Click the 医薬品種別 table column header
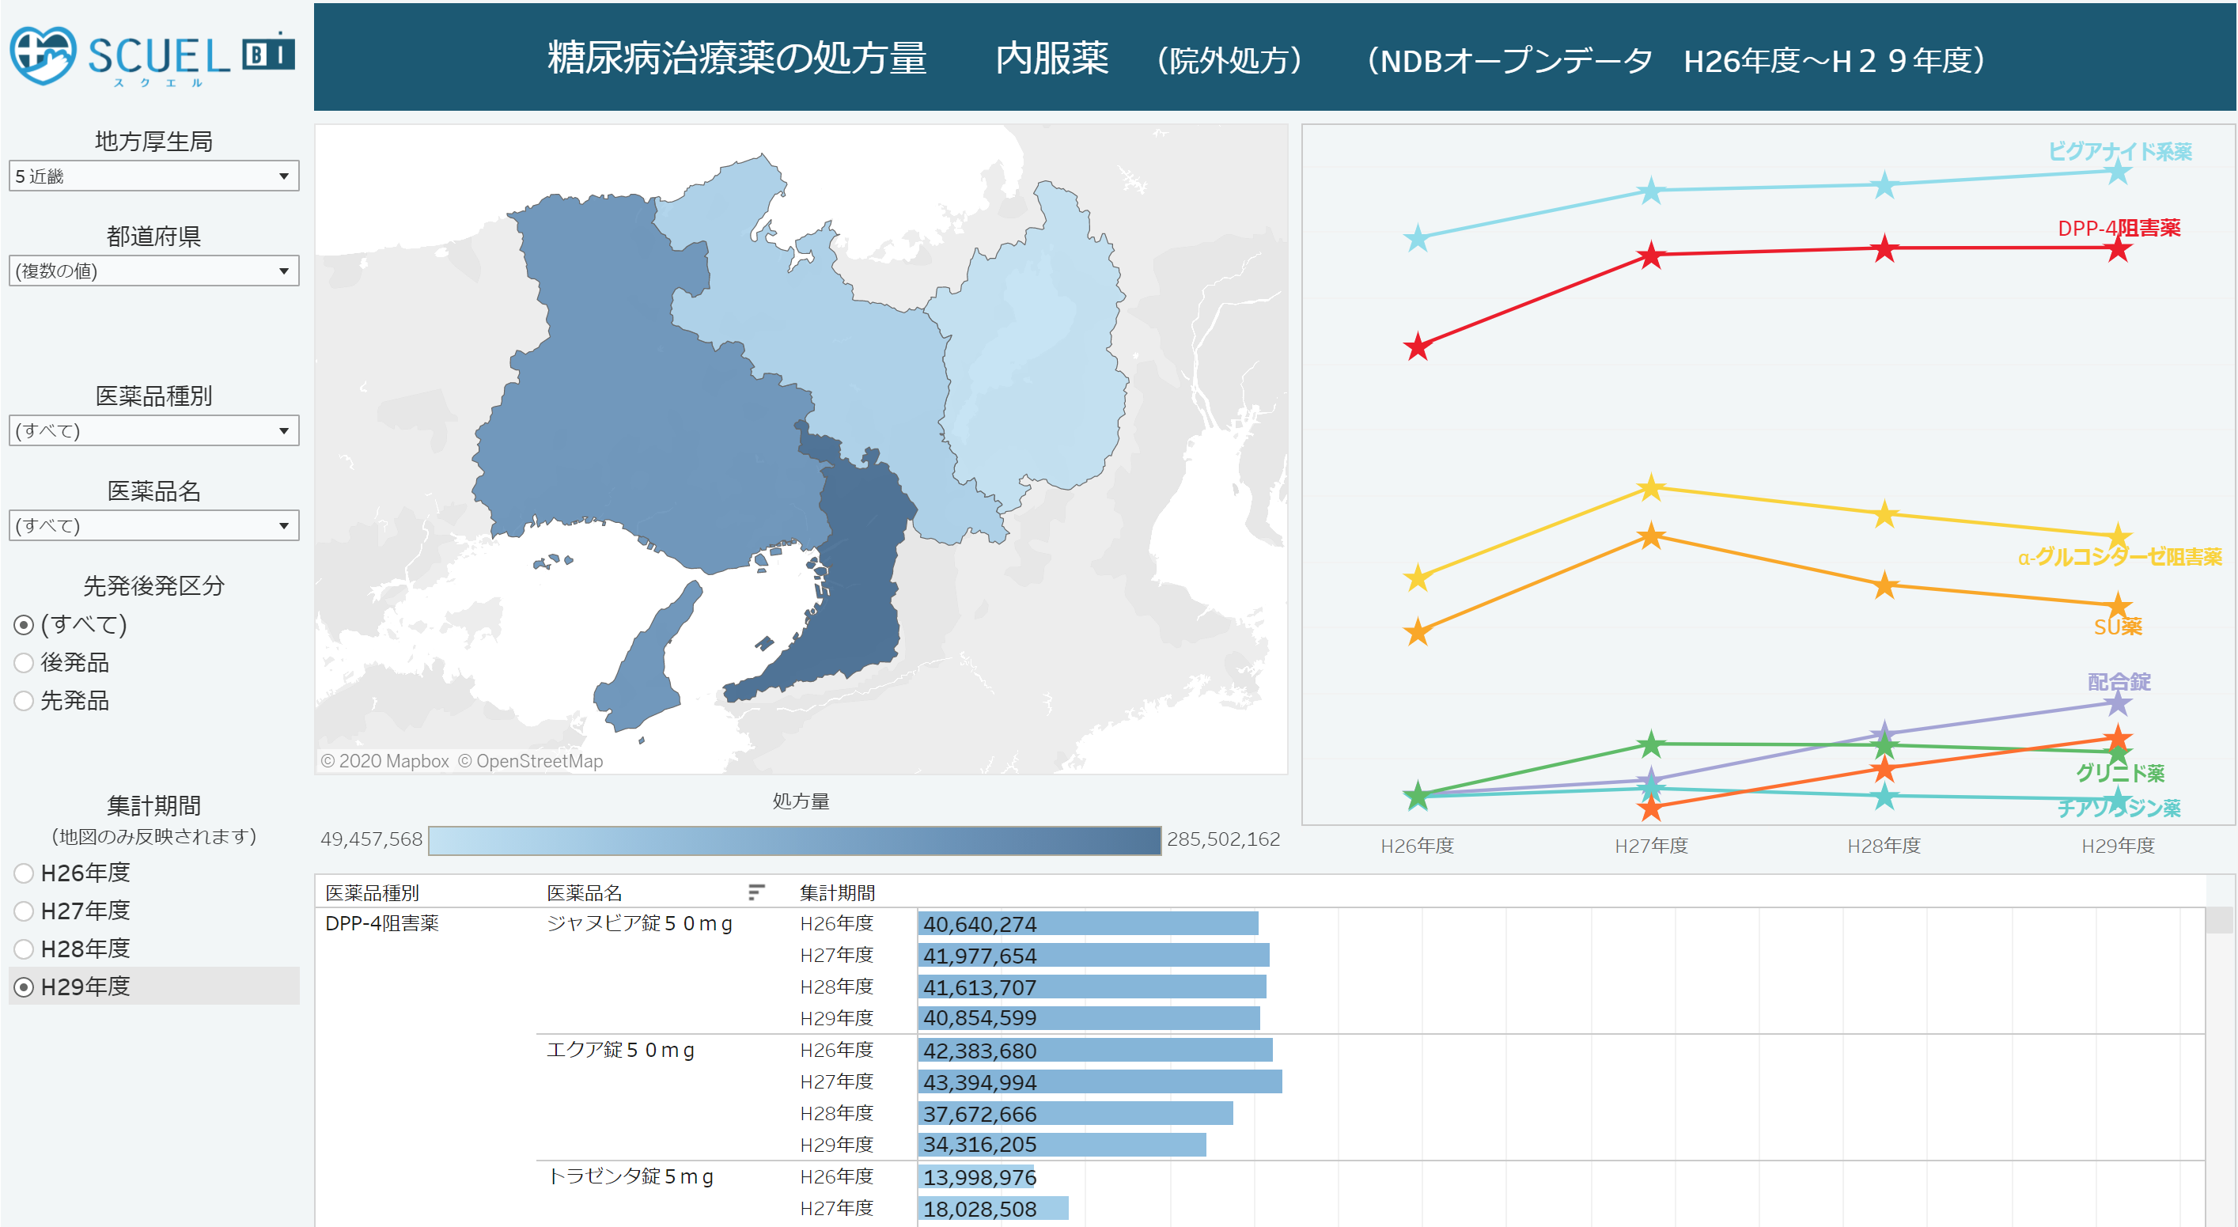 372,892
